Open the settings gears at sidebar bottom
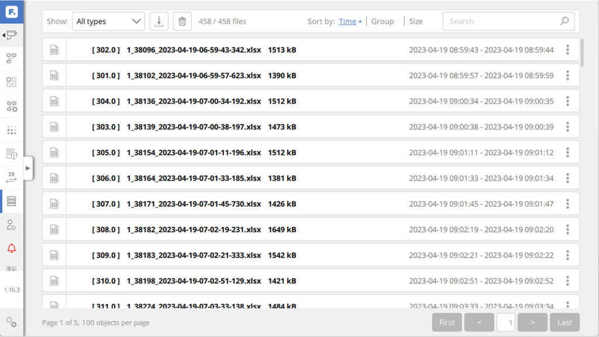 (11, 322)
